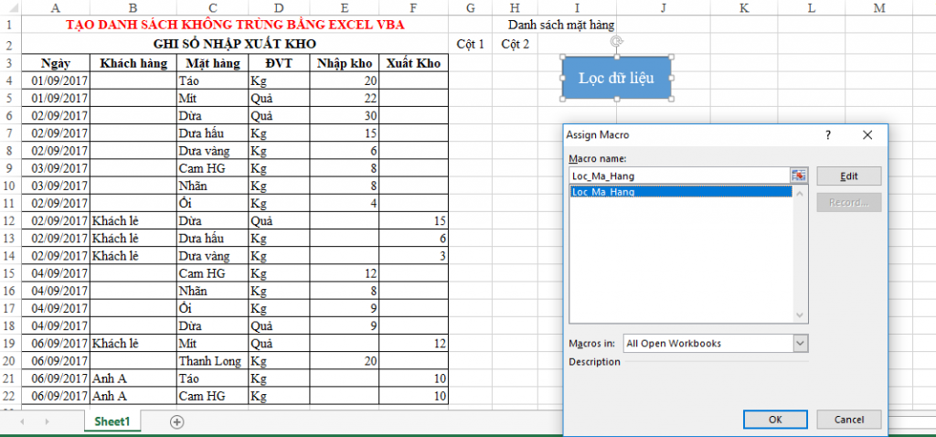Click the previous sheet navigation arrow
Image resolution: width=936 pixels, height=437 pixels.
pos(21,421)
